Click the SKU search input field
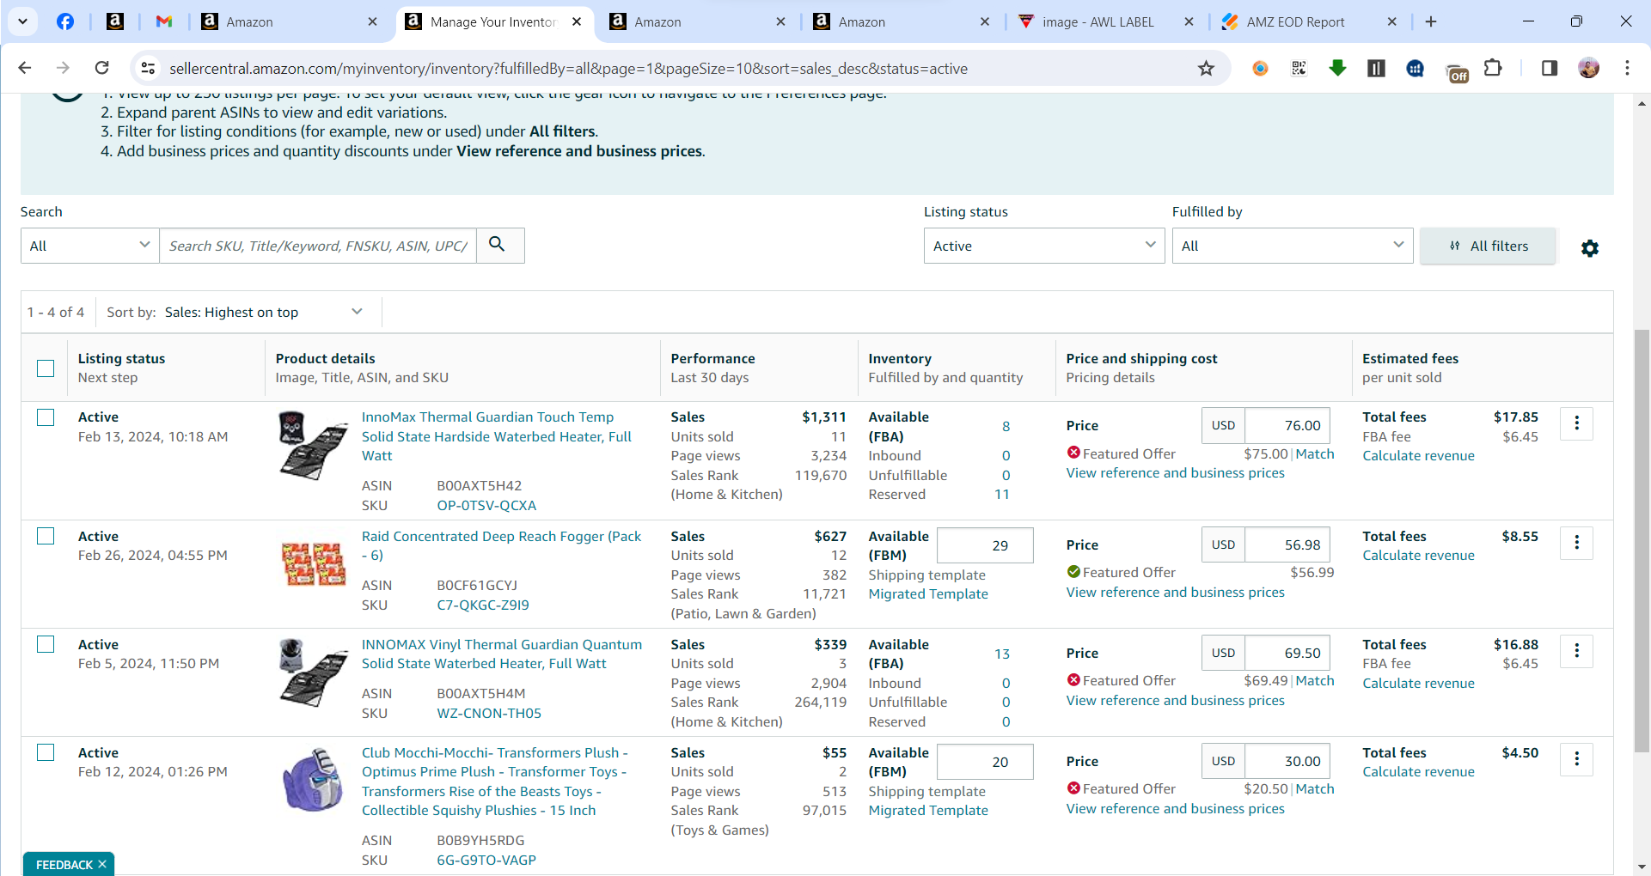The width and height of the screenshot is (1651, 876). point(318,246)
